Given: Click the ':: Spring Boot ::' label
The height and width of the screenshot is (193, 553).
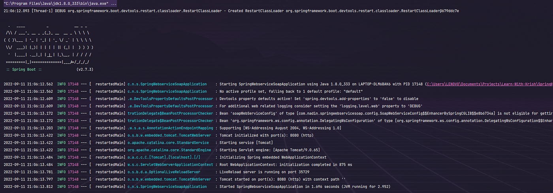Looking at the screenshot, I should 24,69.
